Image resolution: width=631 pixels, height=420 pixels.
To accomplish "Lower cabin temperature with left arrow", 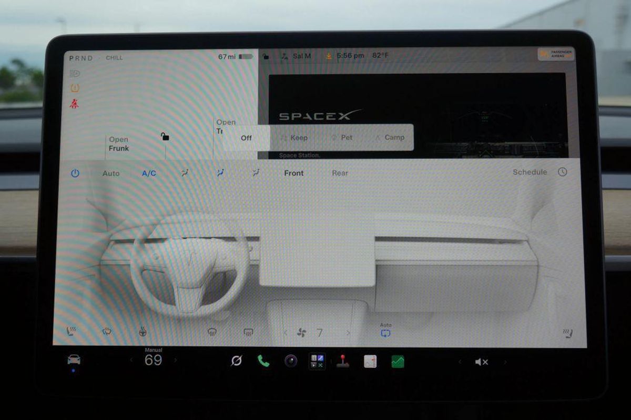I will (131, 360).
